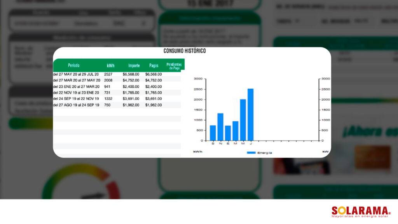Click the chart bar labeled S
Screen dimensions: 398x224
coord(213,133)
